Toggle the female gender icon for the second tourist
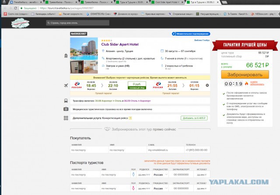280x195 pixels. point(133,188)
